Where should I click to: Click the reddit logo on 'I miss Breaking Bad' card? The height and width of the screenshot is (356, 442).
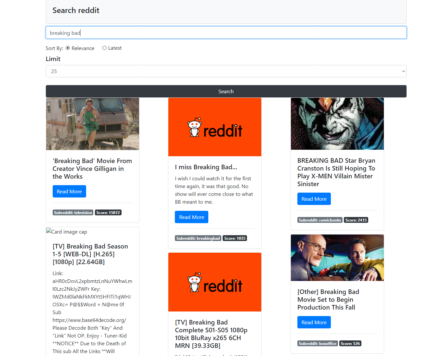[214, 127]
